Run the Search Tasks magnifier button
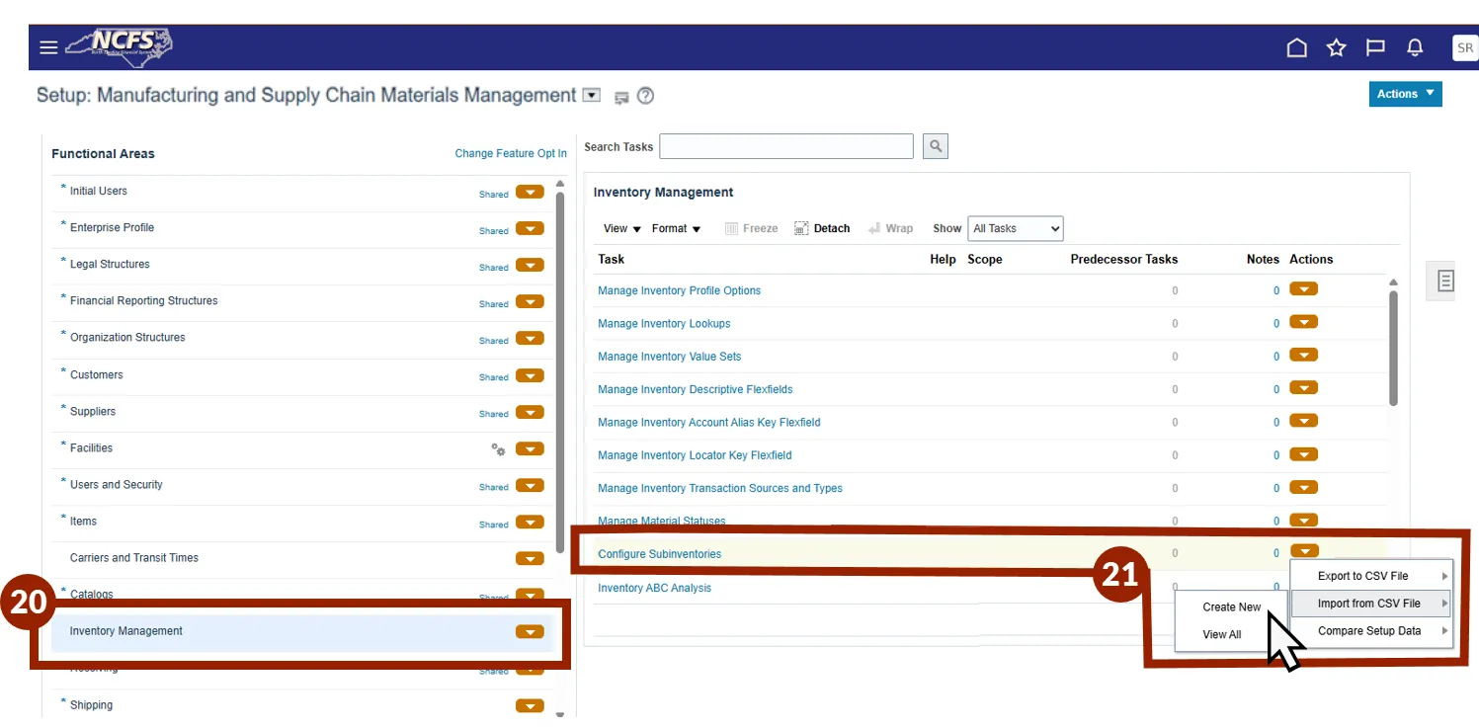This screenshot has width=1479, height=728. 936,146
